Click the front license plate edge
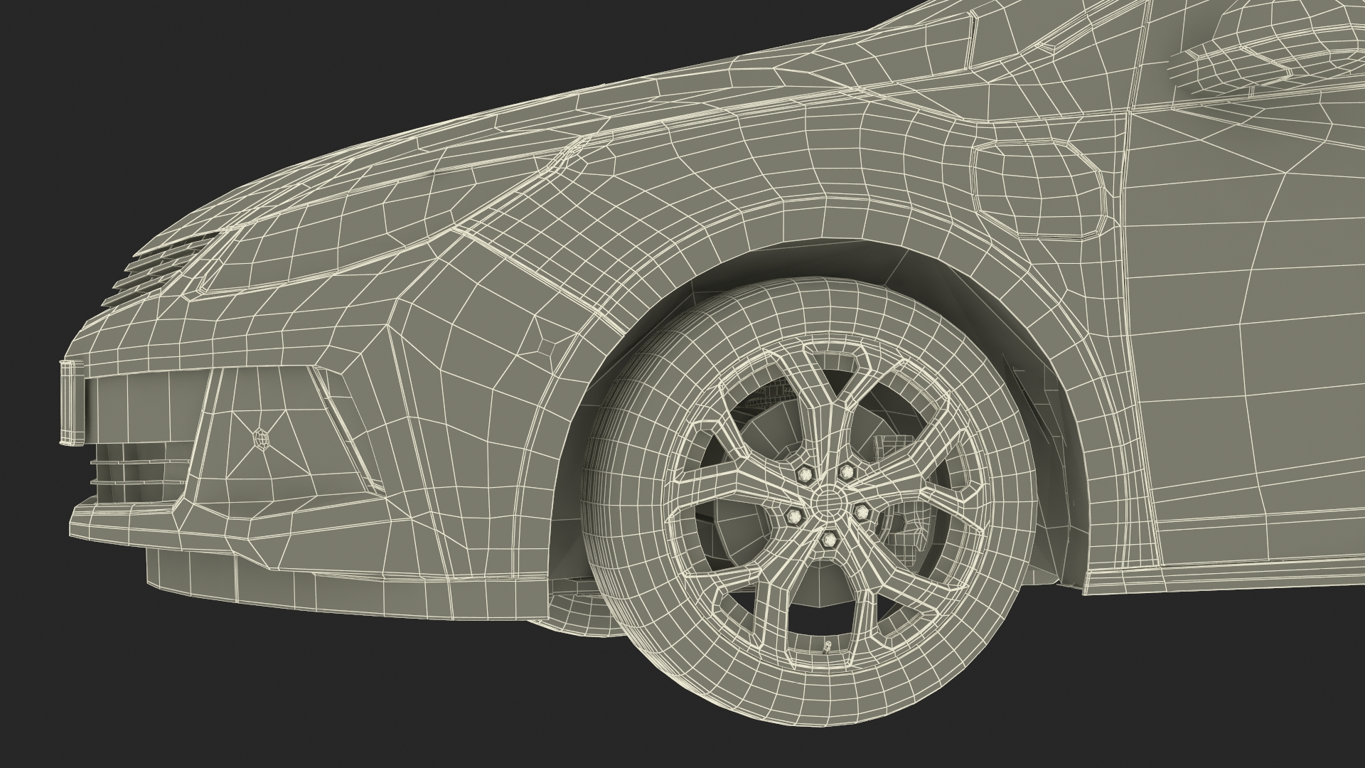This screenshot has height=768, width=1365. tap(71, 402)
